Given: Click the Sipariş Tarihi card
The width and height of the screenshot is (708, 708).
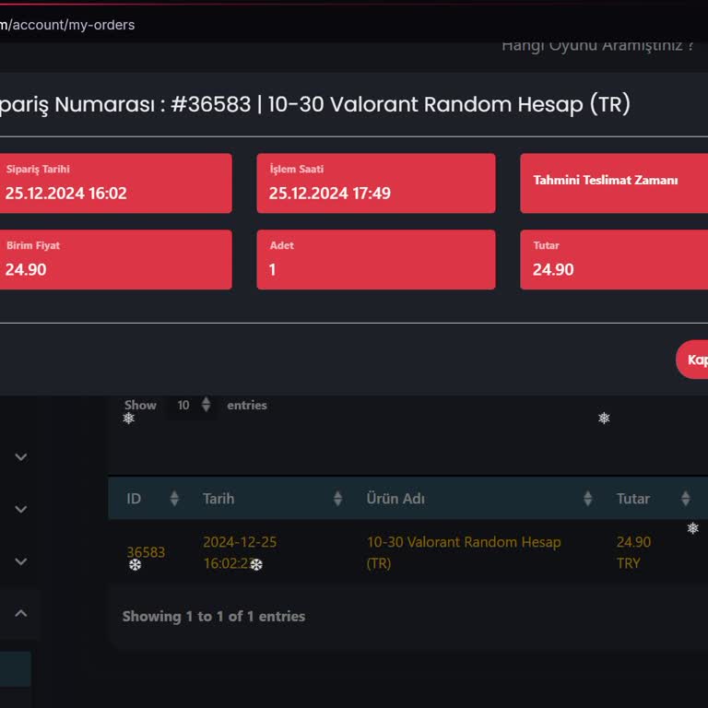Looking at the screenshot, I should pyautogui.click(x=115, y=183).
